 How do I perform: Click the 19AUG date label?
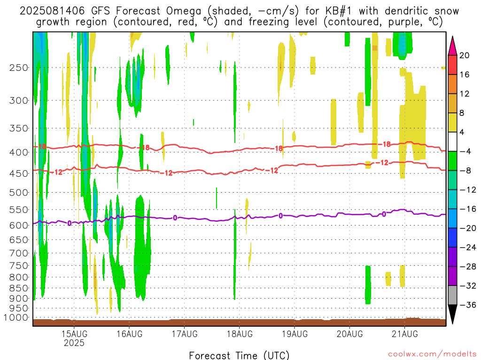295,334
